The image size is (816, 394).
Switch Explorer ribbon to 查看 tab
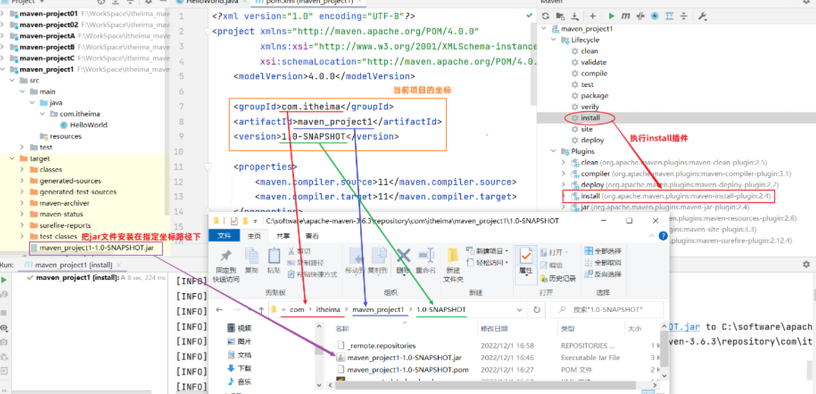point(312,236)
